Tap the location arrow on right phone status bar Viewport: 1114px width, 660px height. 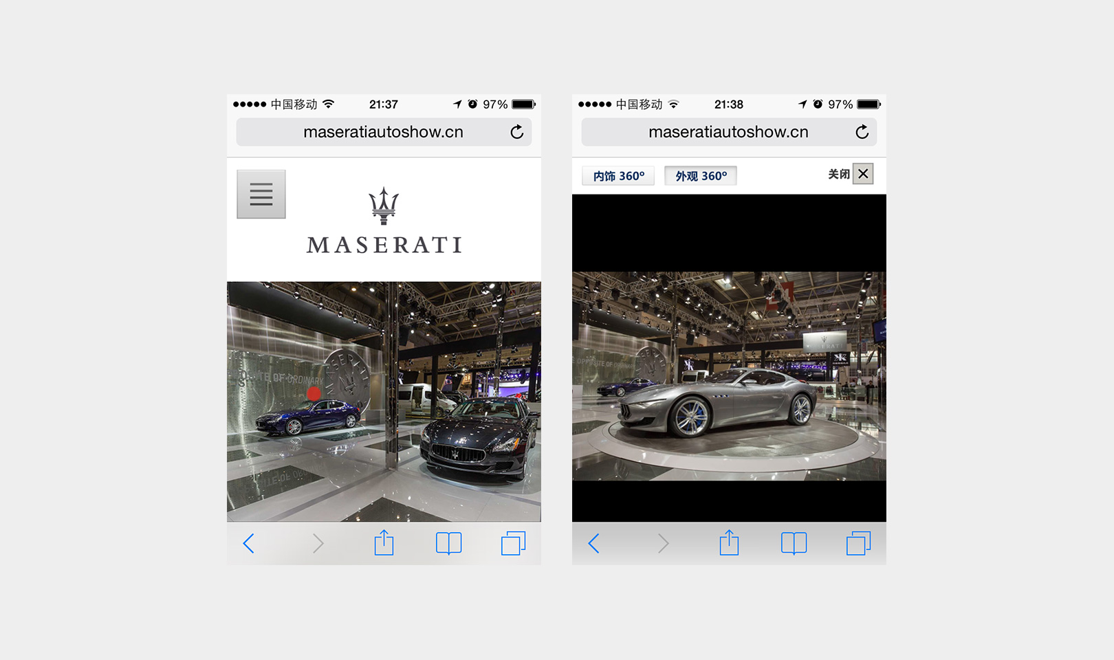[x=803, y=104]
